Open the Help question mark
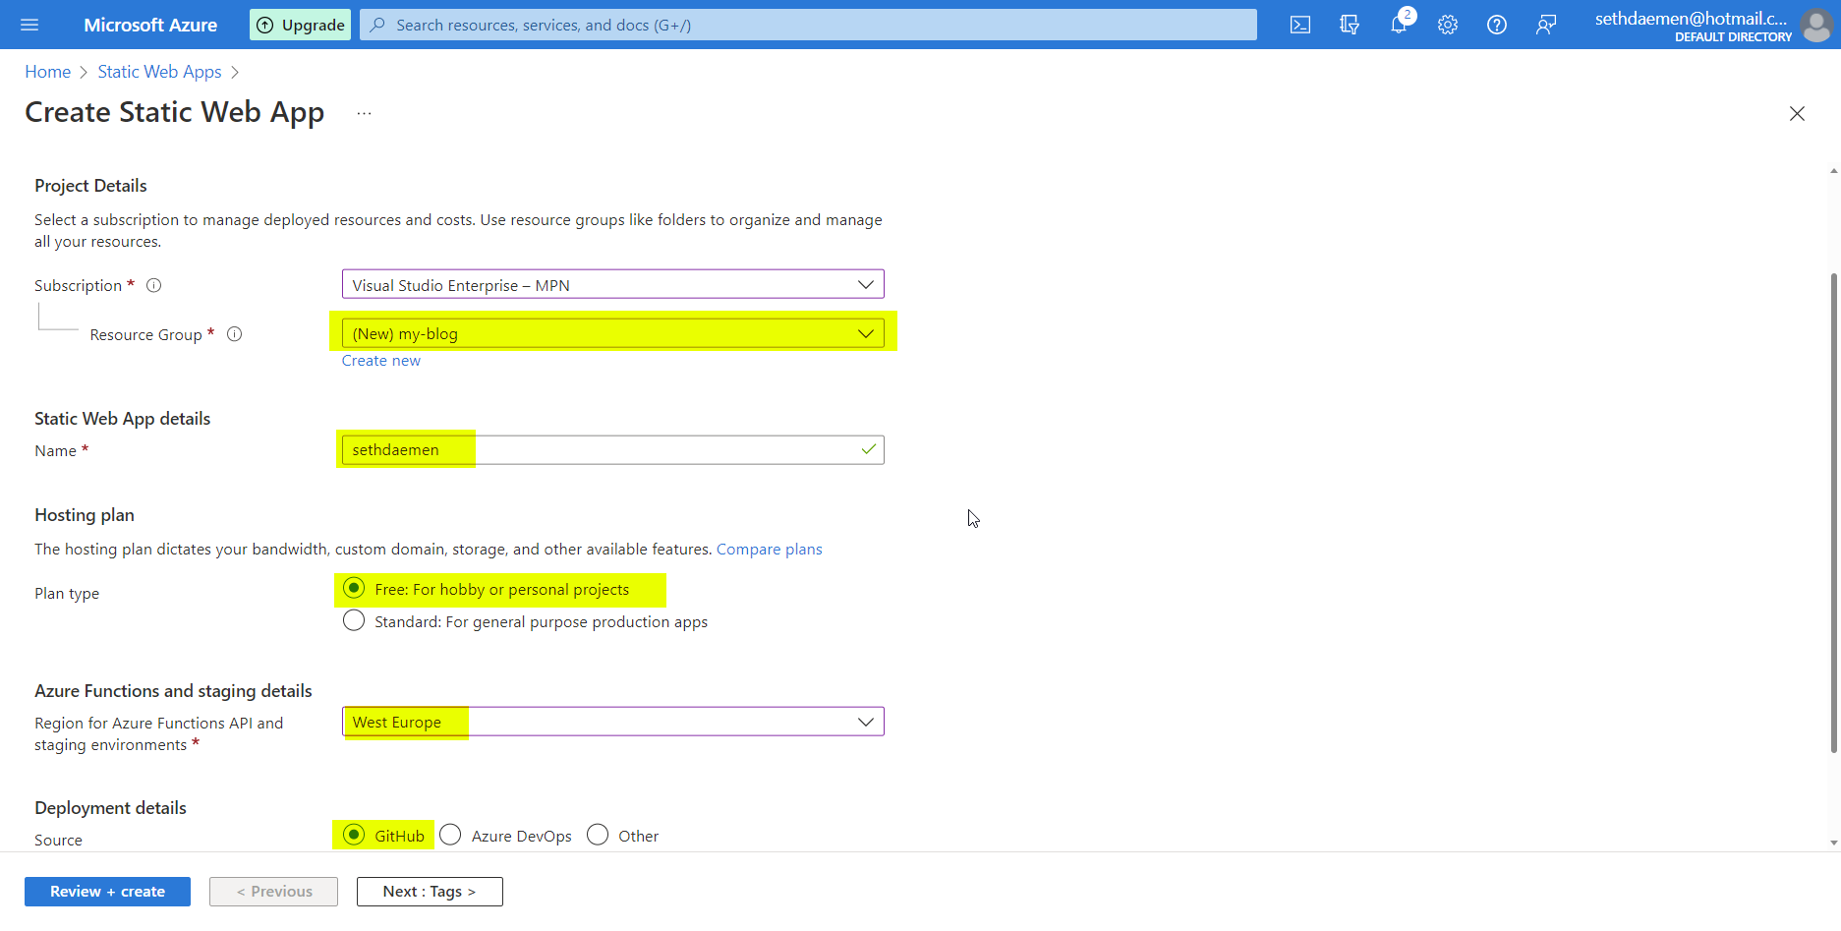This screenshot has height=931, width=1841. coord(1497,25)
